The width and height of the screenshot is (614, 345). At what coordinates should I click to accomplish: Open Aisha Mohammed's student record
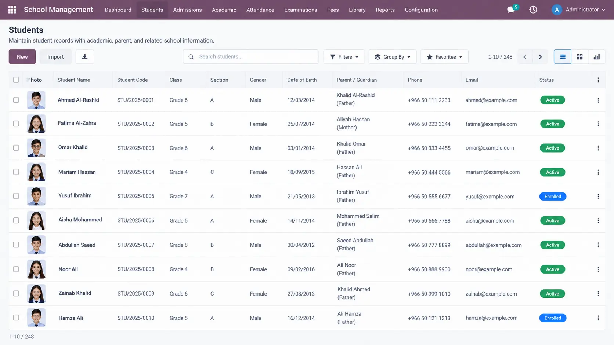click(x=80, y=220)
